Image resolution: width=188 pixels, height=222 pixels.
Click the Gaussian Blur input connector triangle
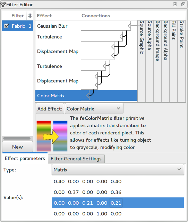[129, 26]
